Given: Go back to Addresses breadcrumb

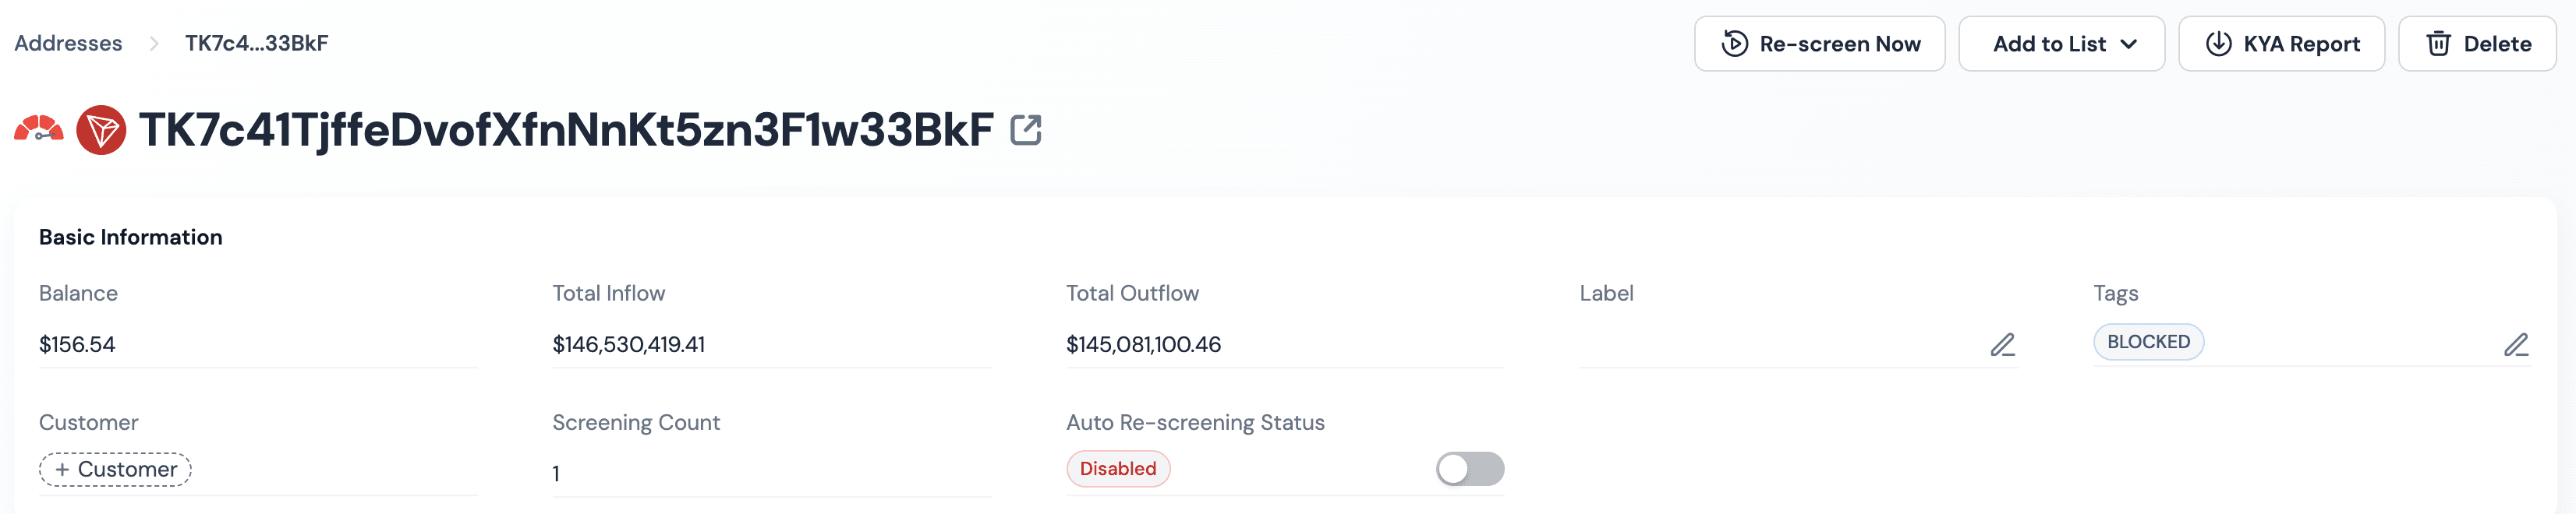Looking at the screenshot, I should (x=68, y=43).
